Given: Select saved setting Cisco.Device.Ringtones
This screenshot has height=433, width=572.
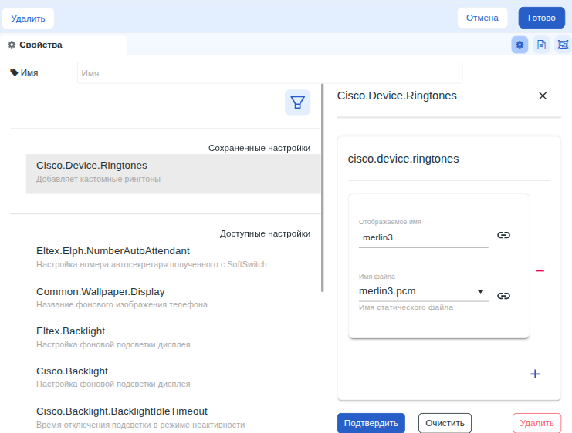Looking at the screenshot, I should pos(173,173).
